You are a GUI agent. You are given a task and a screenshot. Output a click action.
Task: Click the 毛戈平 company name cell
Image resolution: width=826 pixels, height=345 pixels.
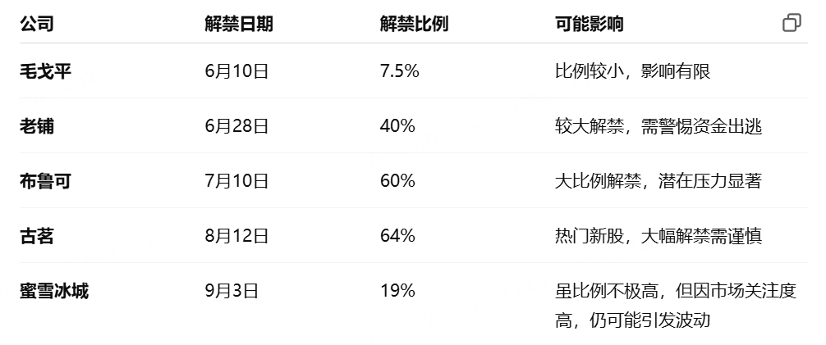pos(45,71)
